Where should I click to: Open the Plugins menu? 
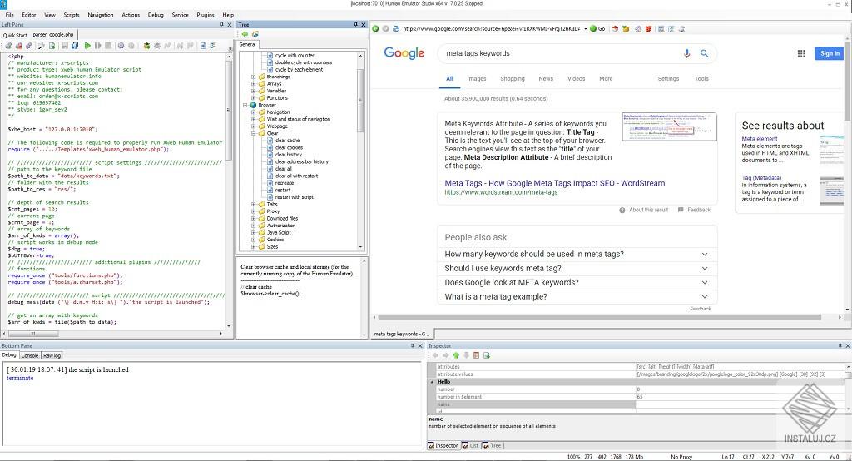(206, 15)
